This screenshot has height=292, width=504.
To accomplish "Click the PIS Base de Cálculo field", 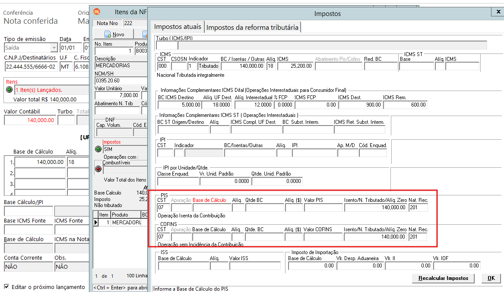I will pyautogui.click(x=212, y=207).
